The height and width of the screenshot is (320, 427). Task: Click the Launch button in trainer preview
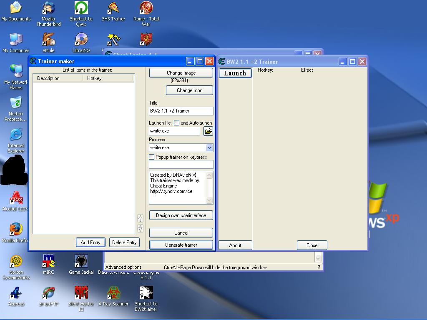[235, 73]
